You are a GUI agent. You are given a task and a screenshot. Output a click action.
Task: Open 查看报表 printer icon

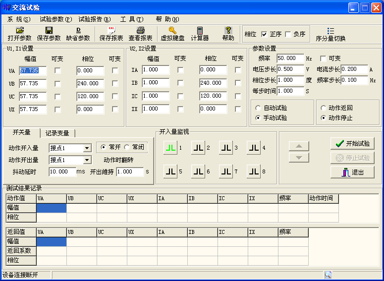point(141,30)
